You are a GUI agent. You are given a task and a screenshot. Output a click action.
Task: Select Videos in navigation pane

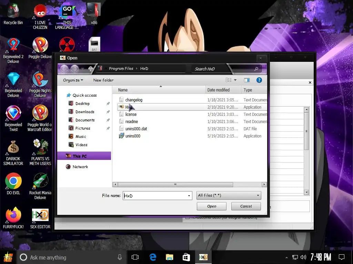click(81, 145)
